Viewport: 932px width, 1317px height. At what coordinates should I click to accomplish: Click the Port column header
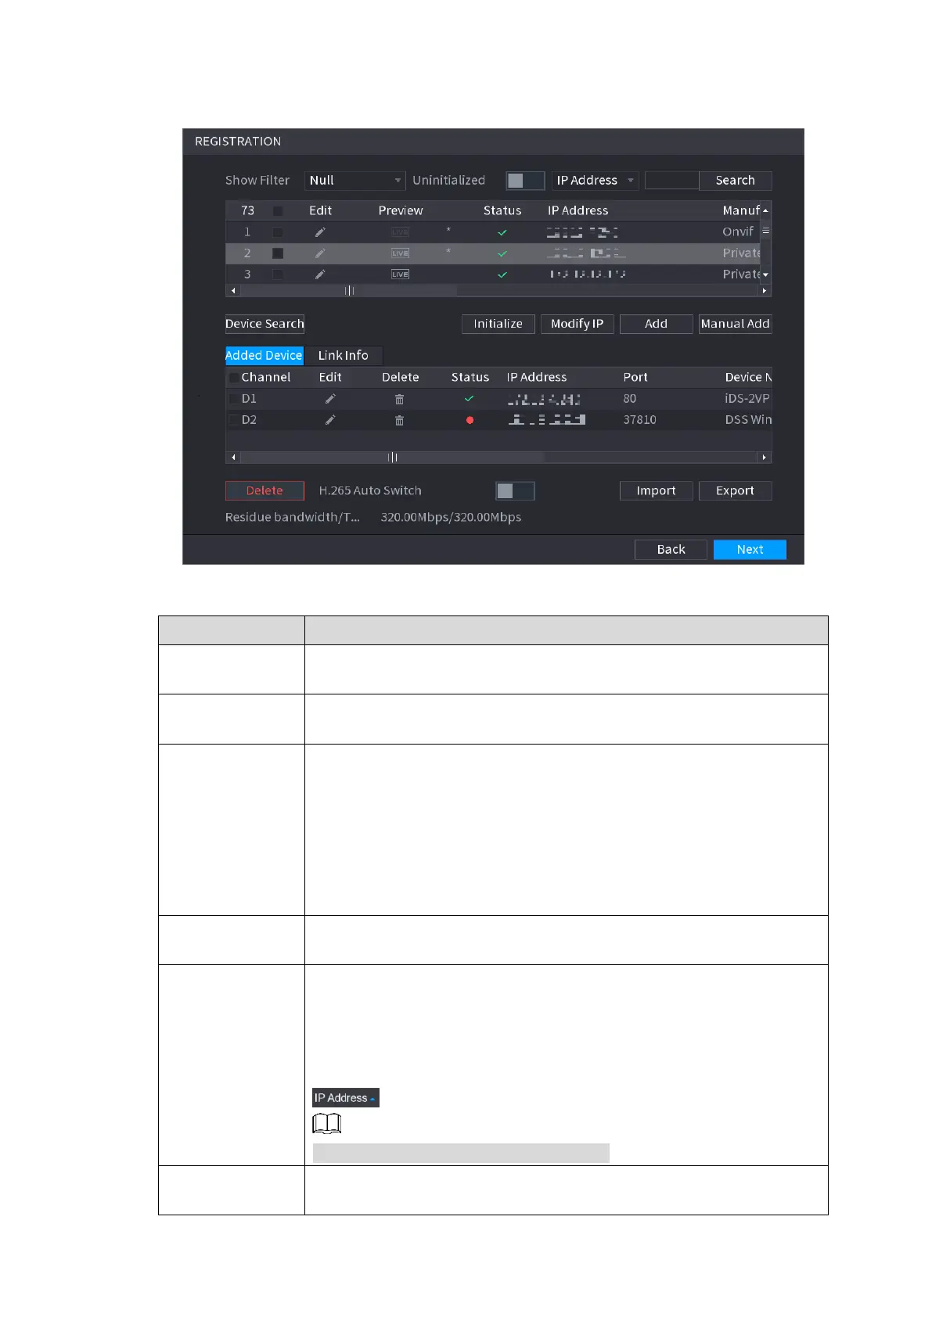click(635, 378)
